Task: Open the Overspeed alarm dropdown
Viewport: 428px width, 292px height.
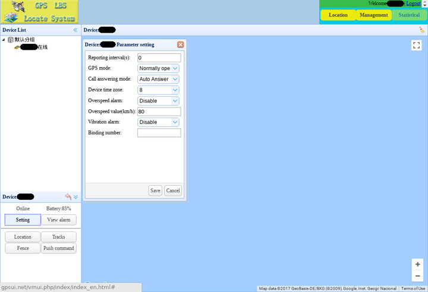Action: (x=158, y=101)
